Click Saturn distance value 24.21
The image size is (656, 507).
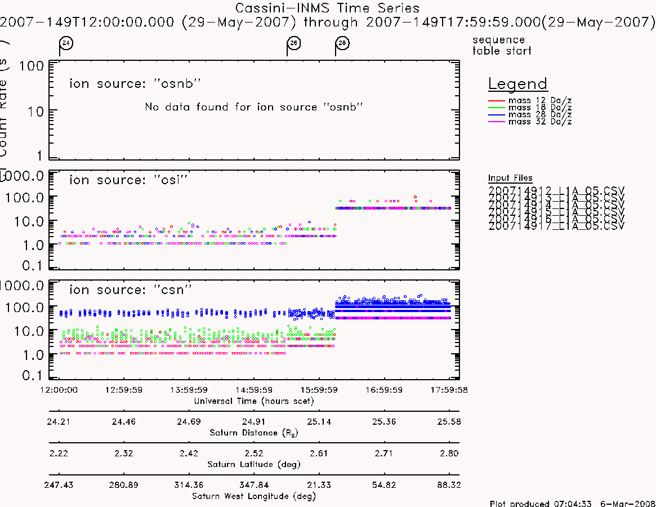pyautogui.click(x=59, y=421)
